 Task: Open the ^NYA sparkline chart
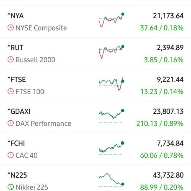coord(112,20)
